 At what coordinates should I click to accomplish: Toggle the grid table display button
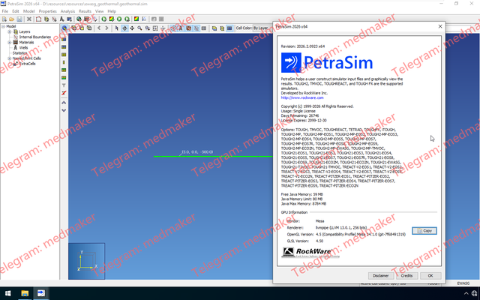click(x=204, y=28)
